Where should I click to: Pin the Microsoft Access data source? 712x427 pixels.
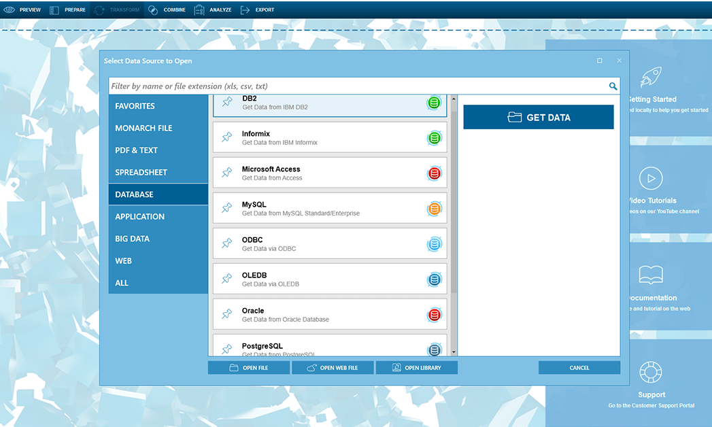(227, 173)
